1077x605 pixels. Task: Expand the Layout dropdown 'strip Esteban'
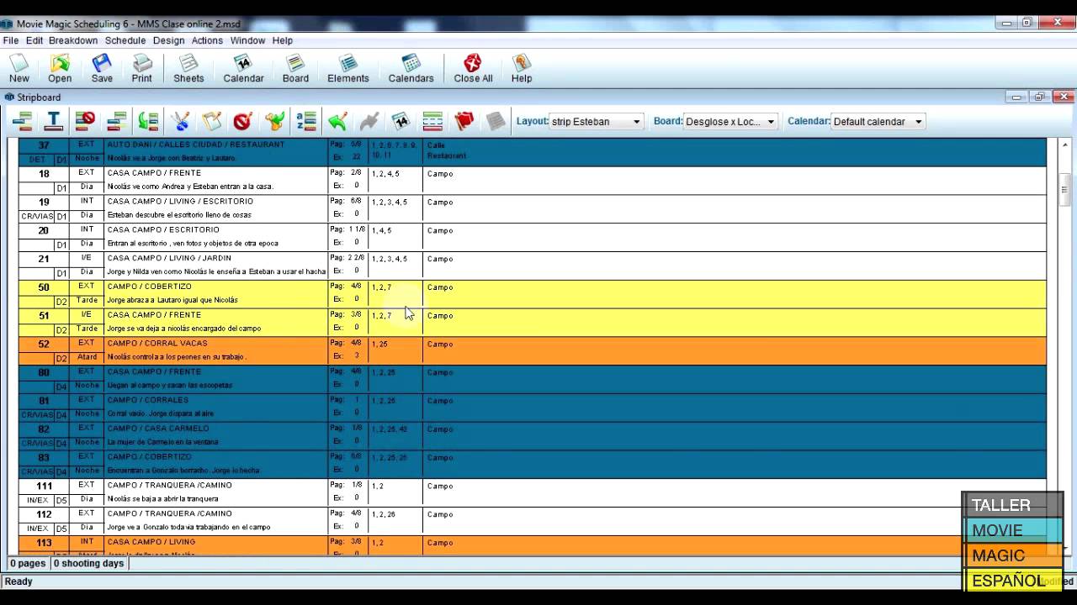tap(636, 122)
